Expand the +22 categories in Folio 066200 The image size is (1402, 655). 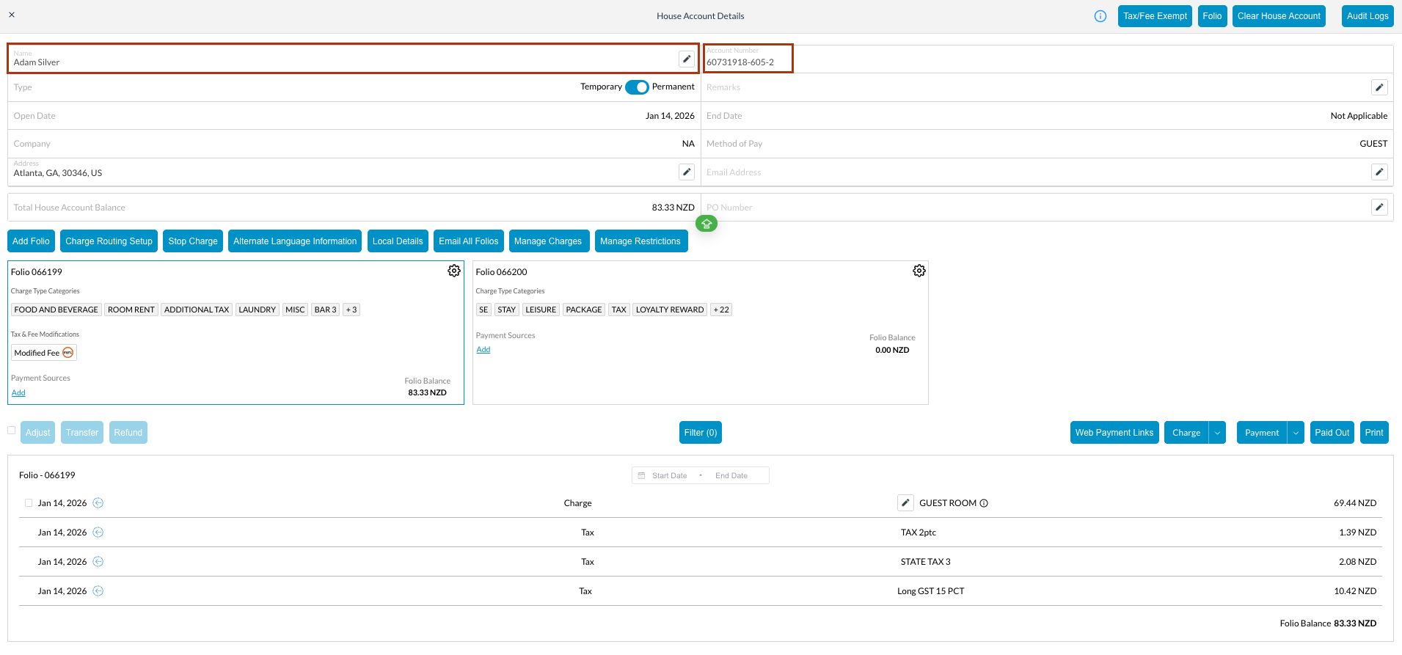coord(721,310)
